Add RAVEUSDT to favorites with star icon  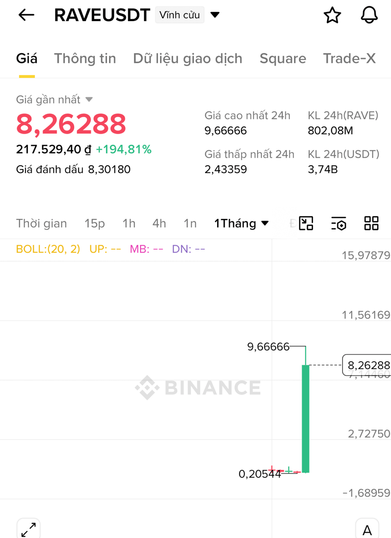[x=332, y=15]
